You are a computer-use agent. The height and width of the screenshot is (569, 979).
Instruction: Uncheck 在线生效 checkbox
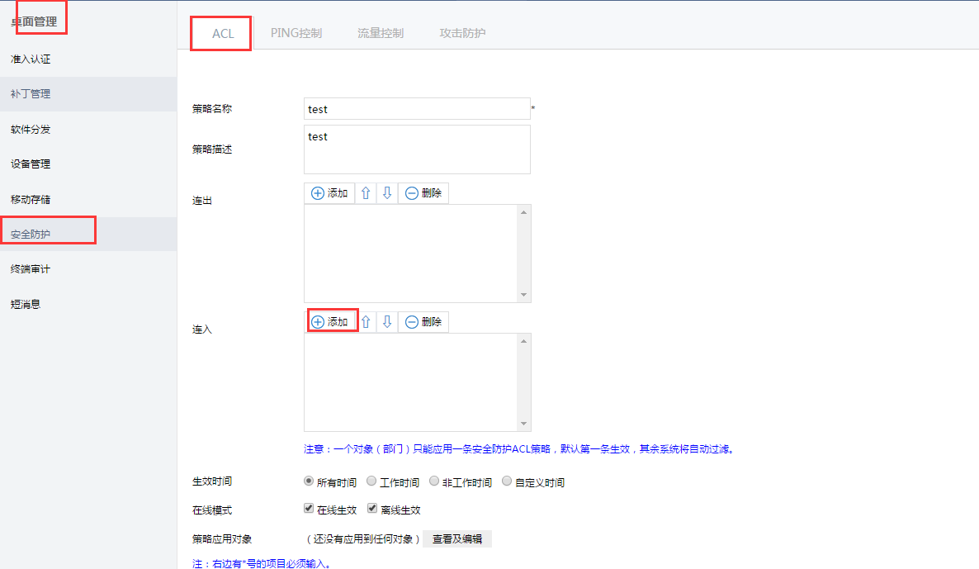click(309, 509)
